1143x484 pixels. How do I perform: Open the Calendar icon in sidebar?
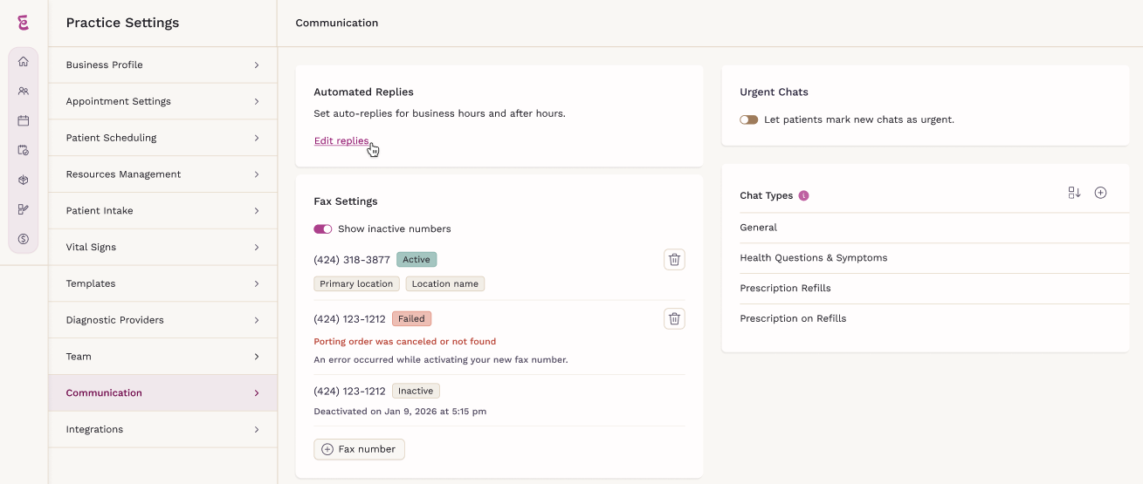pos(24,120)
